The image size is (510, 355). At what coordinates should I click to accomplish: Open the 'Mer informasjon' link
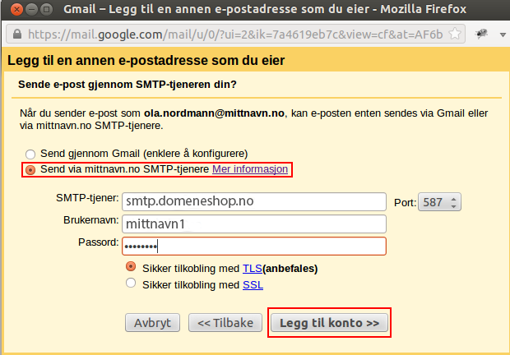[x=250, y=169]
